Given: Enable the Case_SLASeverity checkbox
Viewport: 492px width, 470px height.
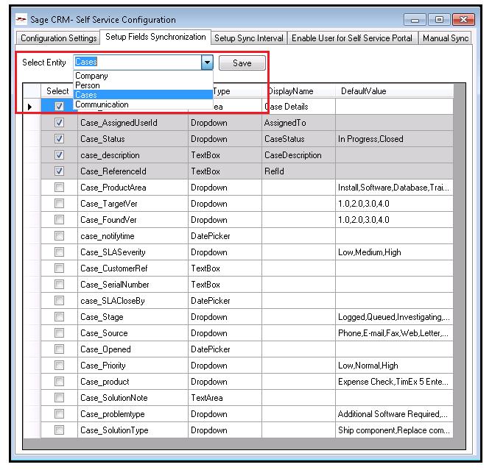Looking at the screenshot, I should [x=59, y=252].
